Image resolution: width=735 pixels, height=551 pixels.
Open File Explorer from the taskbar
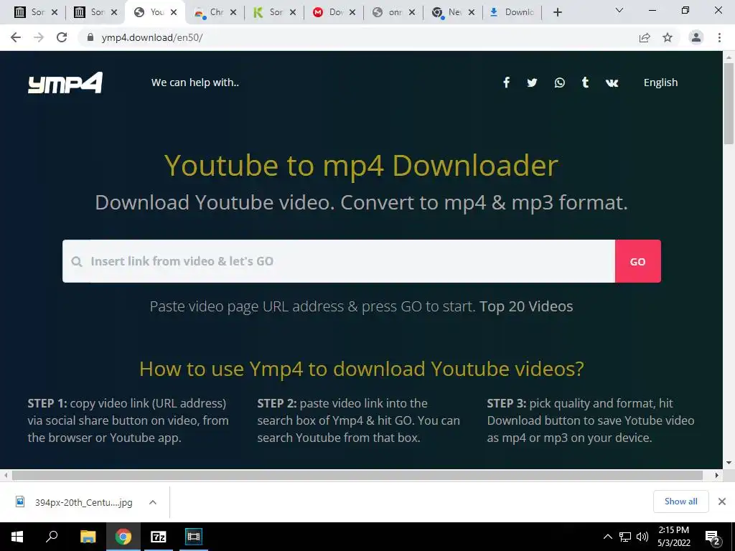(88, 537)
